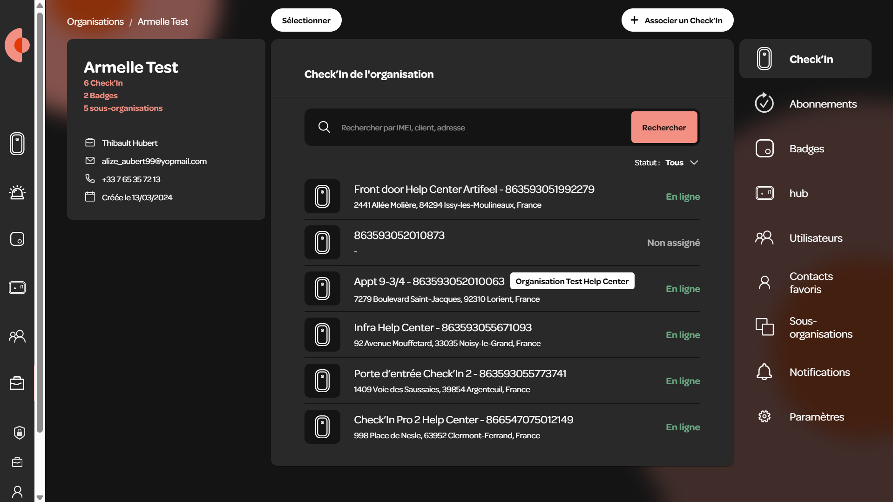Image resolution: width=893 pixels, height=502 pixels.
Task: Open the Notifications section
Action: click(x=805, y=372)
